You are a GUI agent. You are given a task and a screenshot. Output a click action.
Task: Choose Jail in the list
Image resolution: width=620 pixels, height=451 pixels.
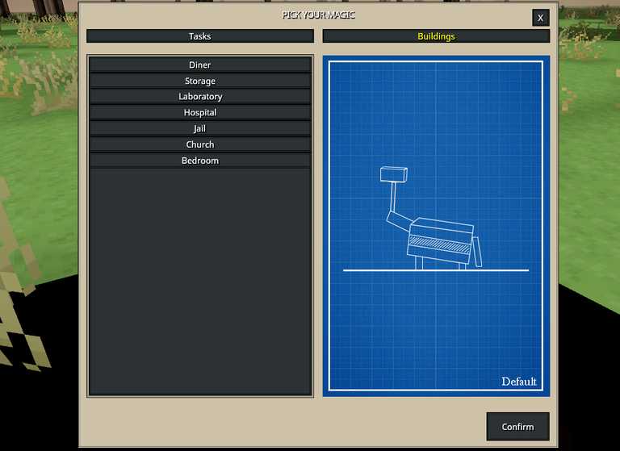coord(200,128)
